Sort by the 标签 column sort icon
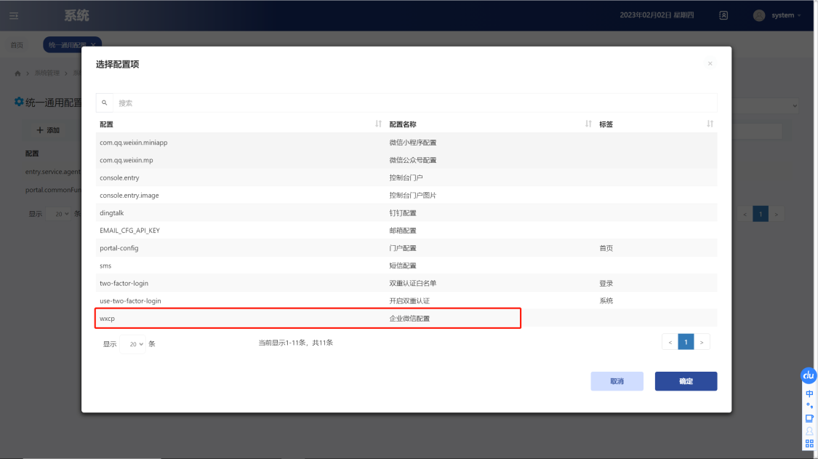Viewport: 818px width, 459px height. [x=710, y=124]
